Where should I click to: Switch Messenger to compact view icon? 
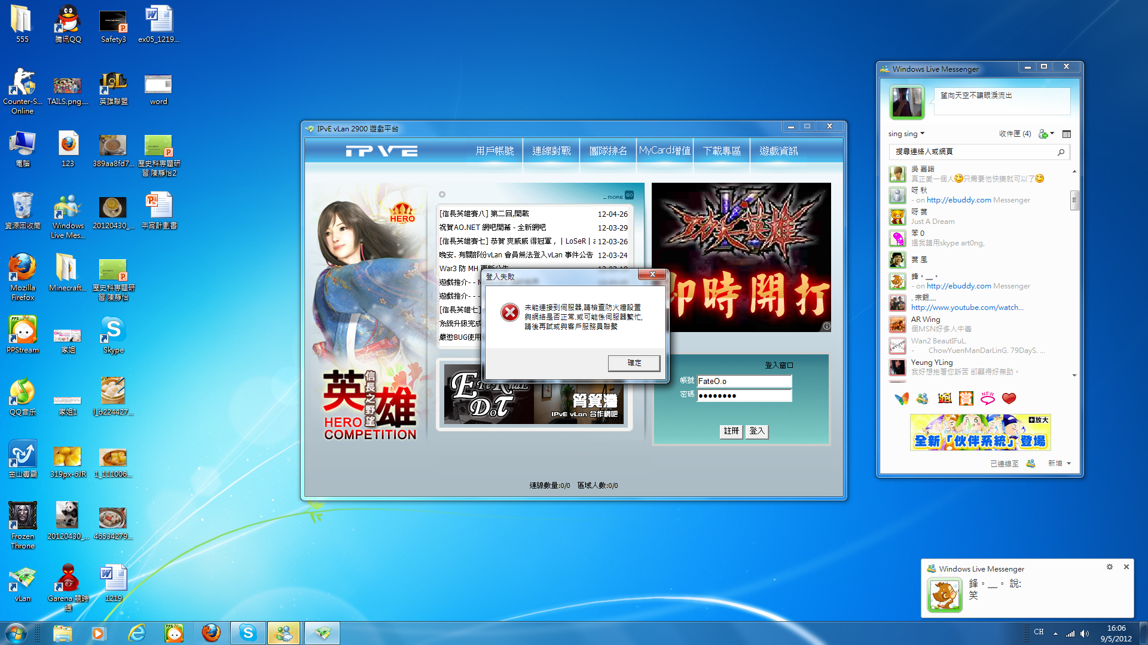coord(1067,134)
